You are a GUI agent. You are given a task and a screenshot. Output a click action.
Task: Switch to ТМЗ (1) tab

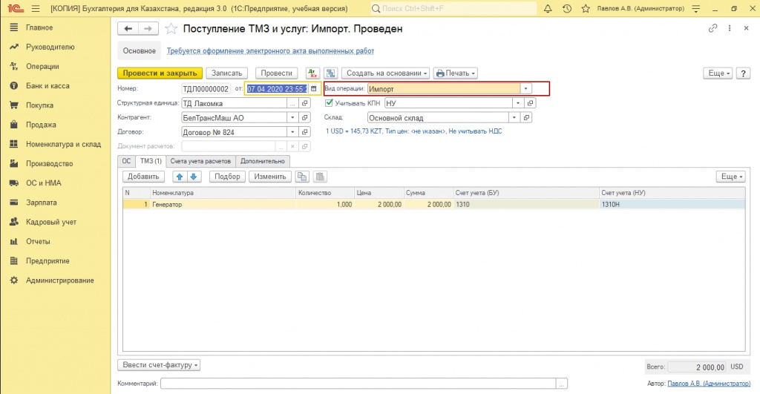[x=151, y=161]
